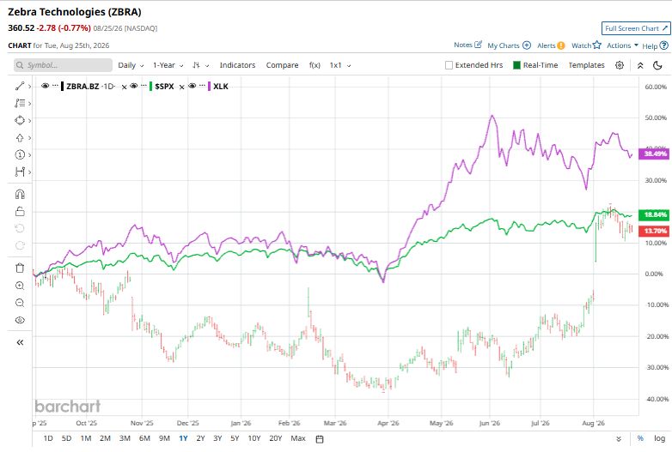Image resolution: width=672 pixels, height=452 pixels.
Task: Toggle the magnet snap mode
Action: point(20,195)
